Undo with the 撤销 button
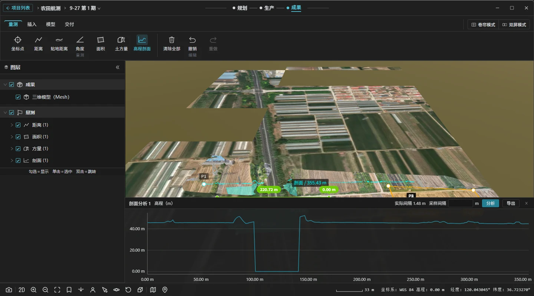 [x=192, y=43]
